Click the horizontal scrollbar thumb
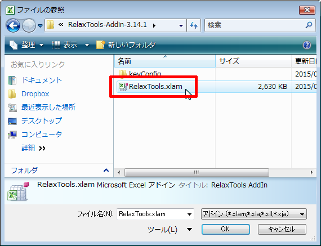This screenshot has width=321, height=246. coord(197,172)
